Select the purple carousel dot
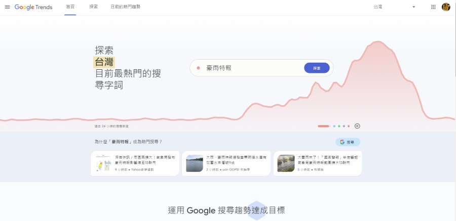This screenshot has height=221, width=456. 344,126
